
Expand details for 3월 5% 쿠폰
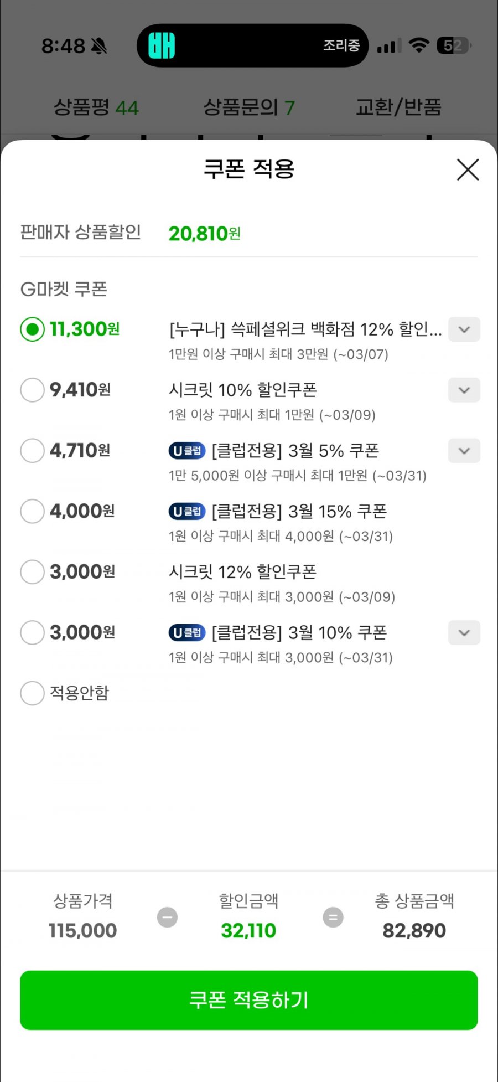(x=464, y=451)
